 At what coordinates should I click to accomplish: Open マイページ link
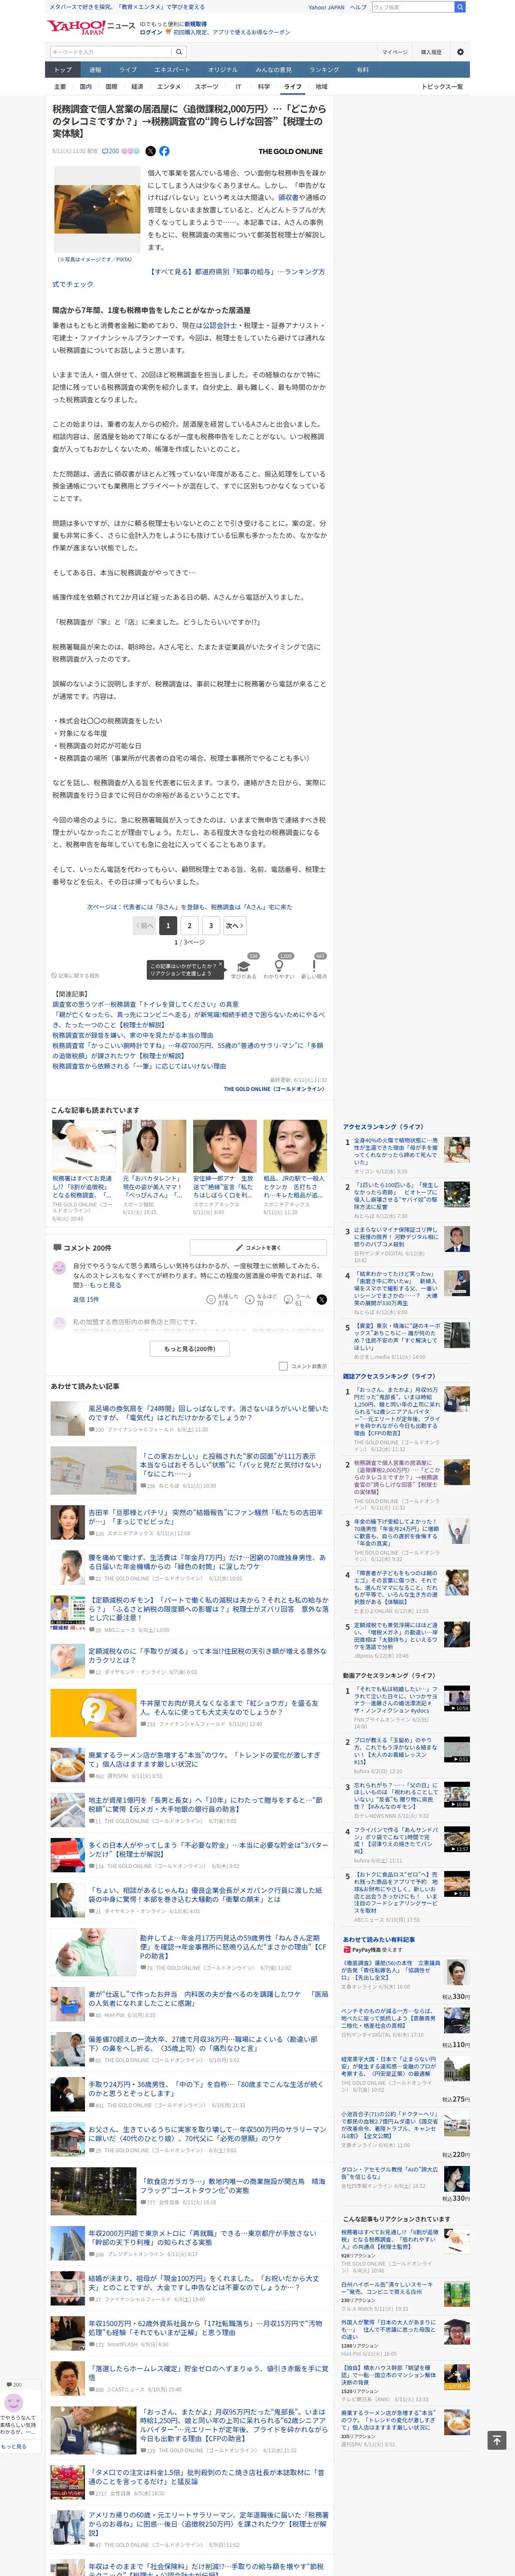coord(394,52)
